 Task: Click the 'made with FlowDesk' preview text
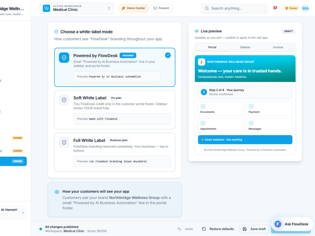[103, 119]
